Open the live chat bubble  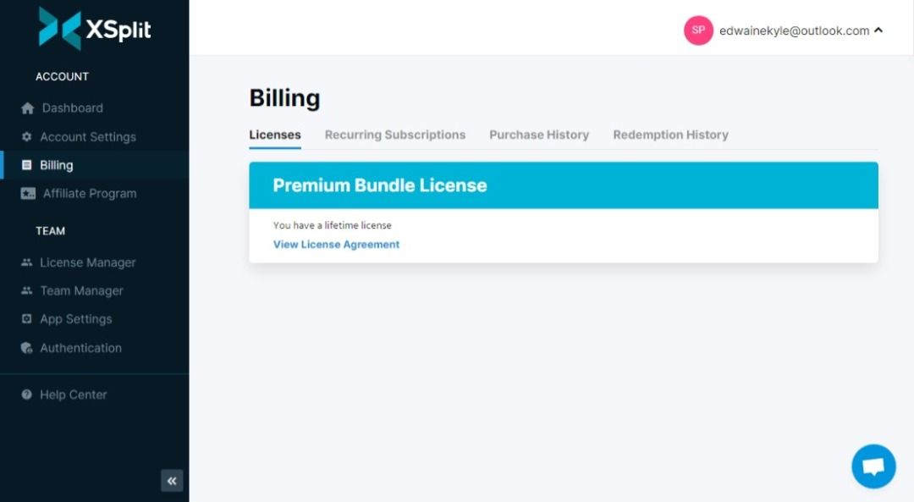tap(873, 466)
